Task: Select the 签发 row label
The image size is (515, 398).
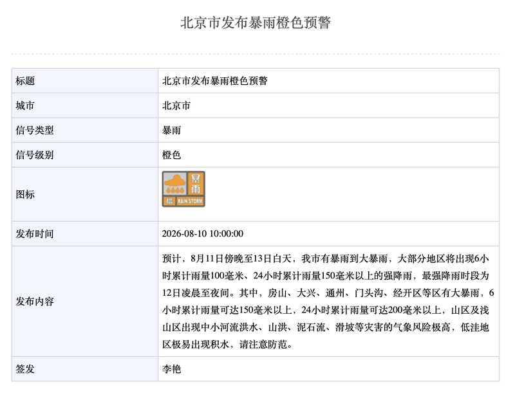Action: pos(25,369)
